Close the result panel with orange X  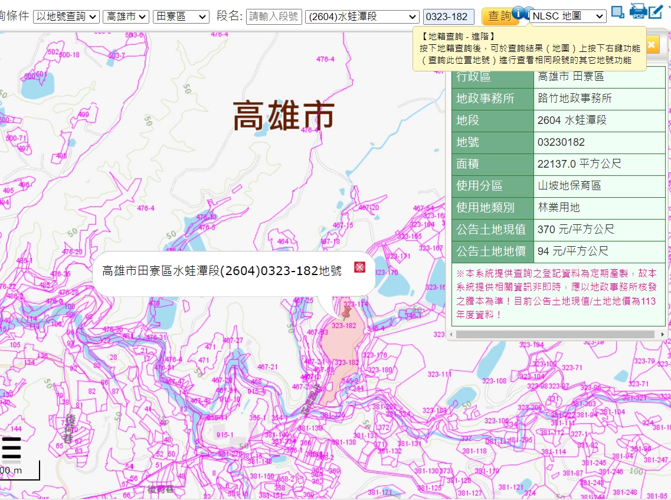tap(652, 45)
